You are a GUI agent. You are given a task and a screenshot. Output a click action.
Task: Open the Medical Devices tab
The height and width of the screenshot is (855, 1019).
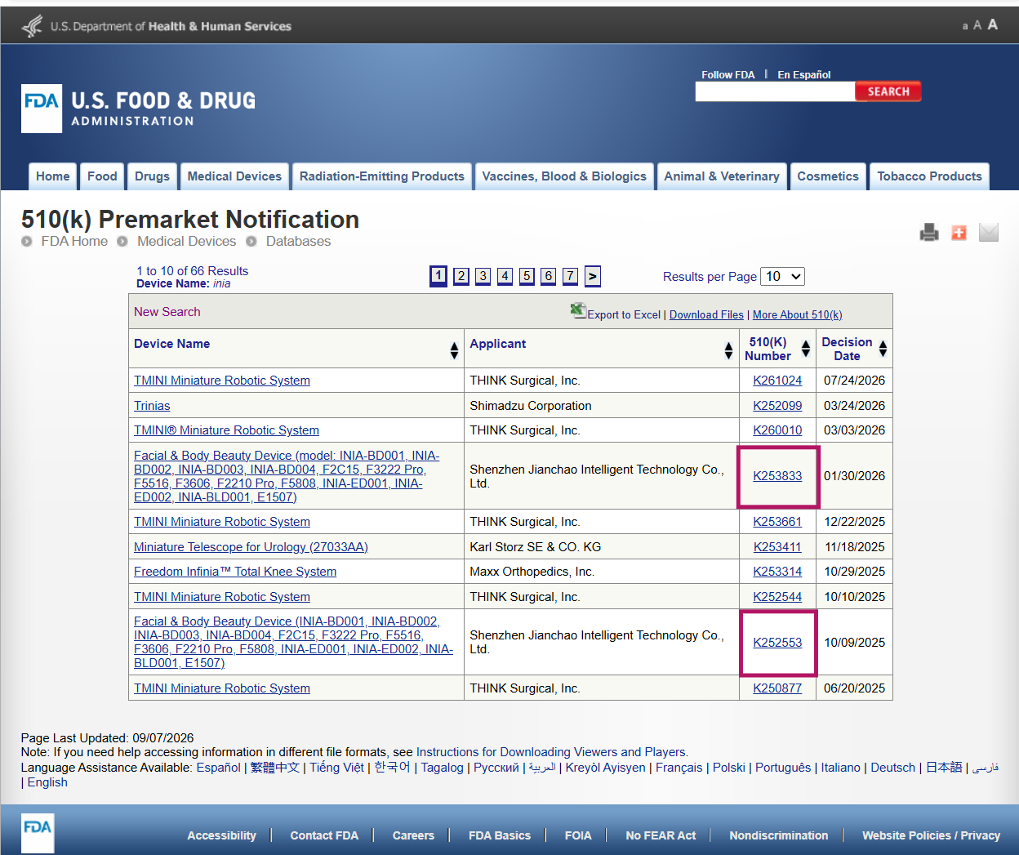click(x=234, y=176)
